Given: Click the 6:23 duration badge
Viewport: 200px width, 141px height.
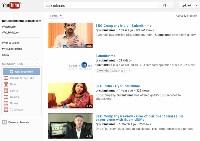Looking at the screenshot, I should click(x=89, y=106).
